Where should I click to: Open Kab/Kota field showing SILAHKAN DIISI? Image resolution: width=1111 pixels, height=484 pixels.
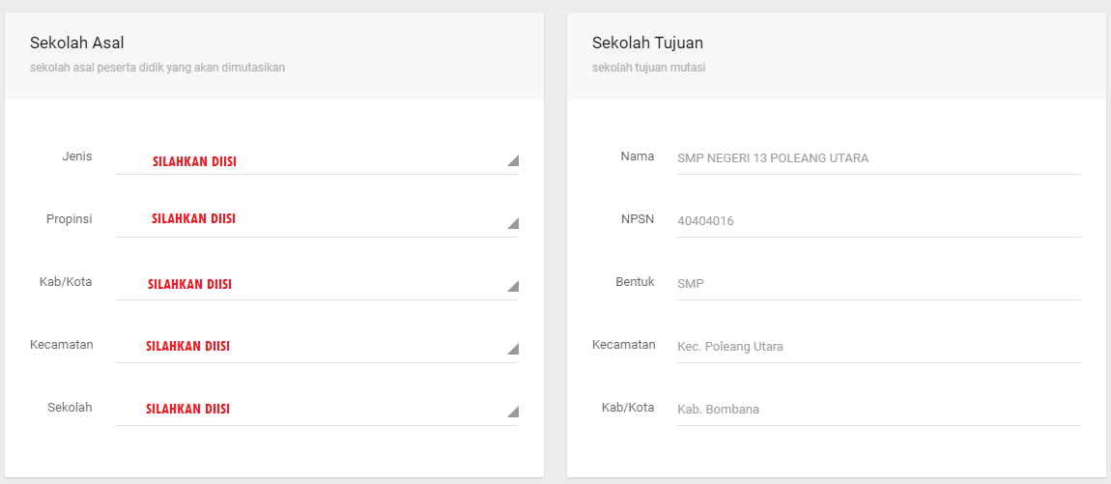(317, 286)
